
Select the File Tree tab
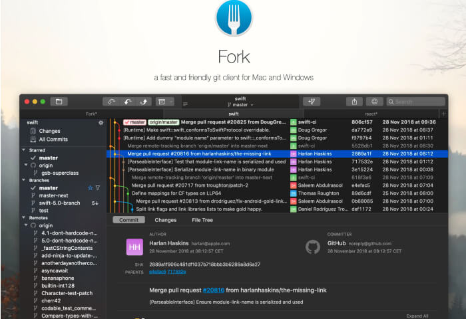(x=202, y=220)
